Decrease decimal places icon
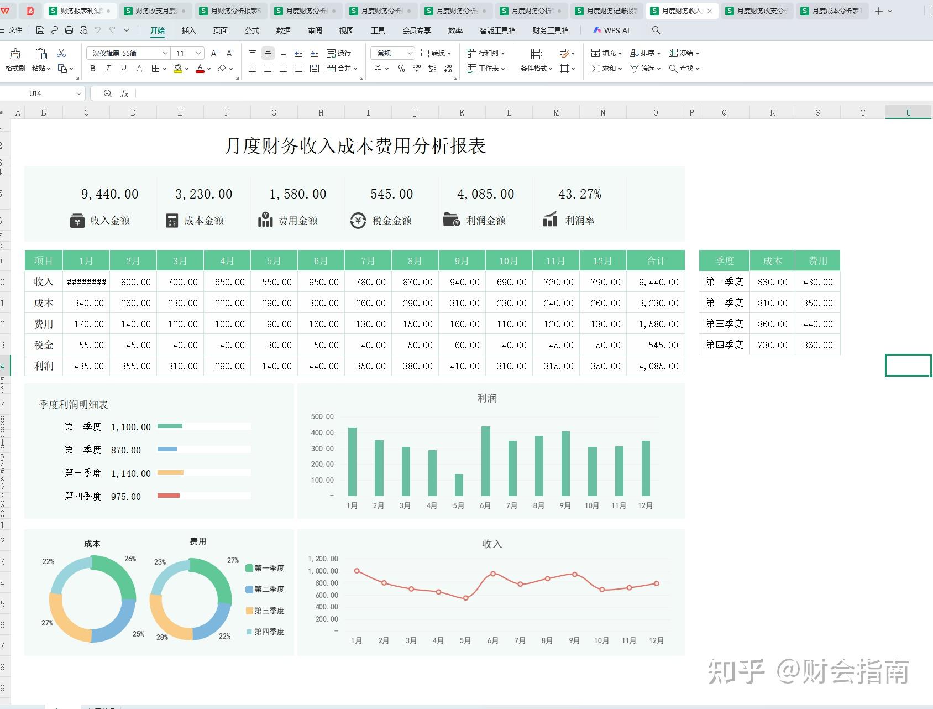933x709 pixels. [x=448, y=69]
